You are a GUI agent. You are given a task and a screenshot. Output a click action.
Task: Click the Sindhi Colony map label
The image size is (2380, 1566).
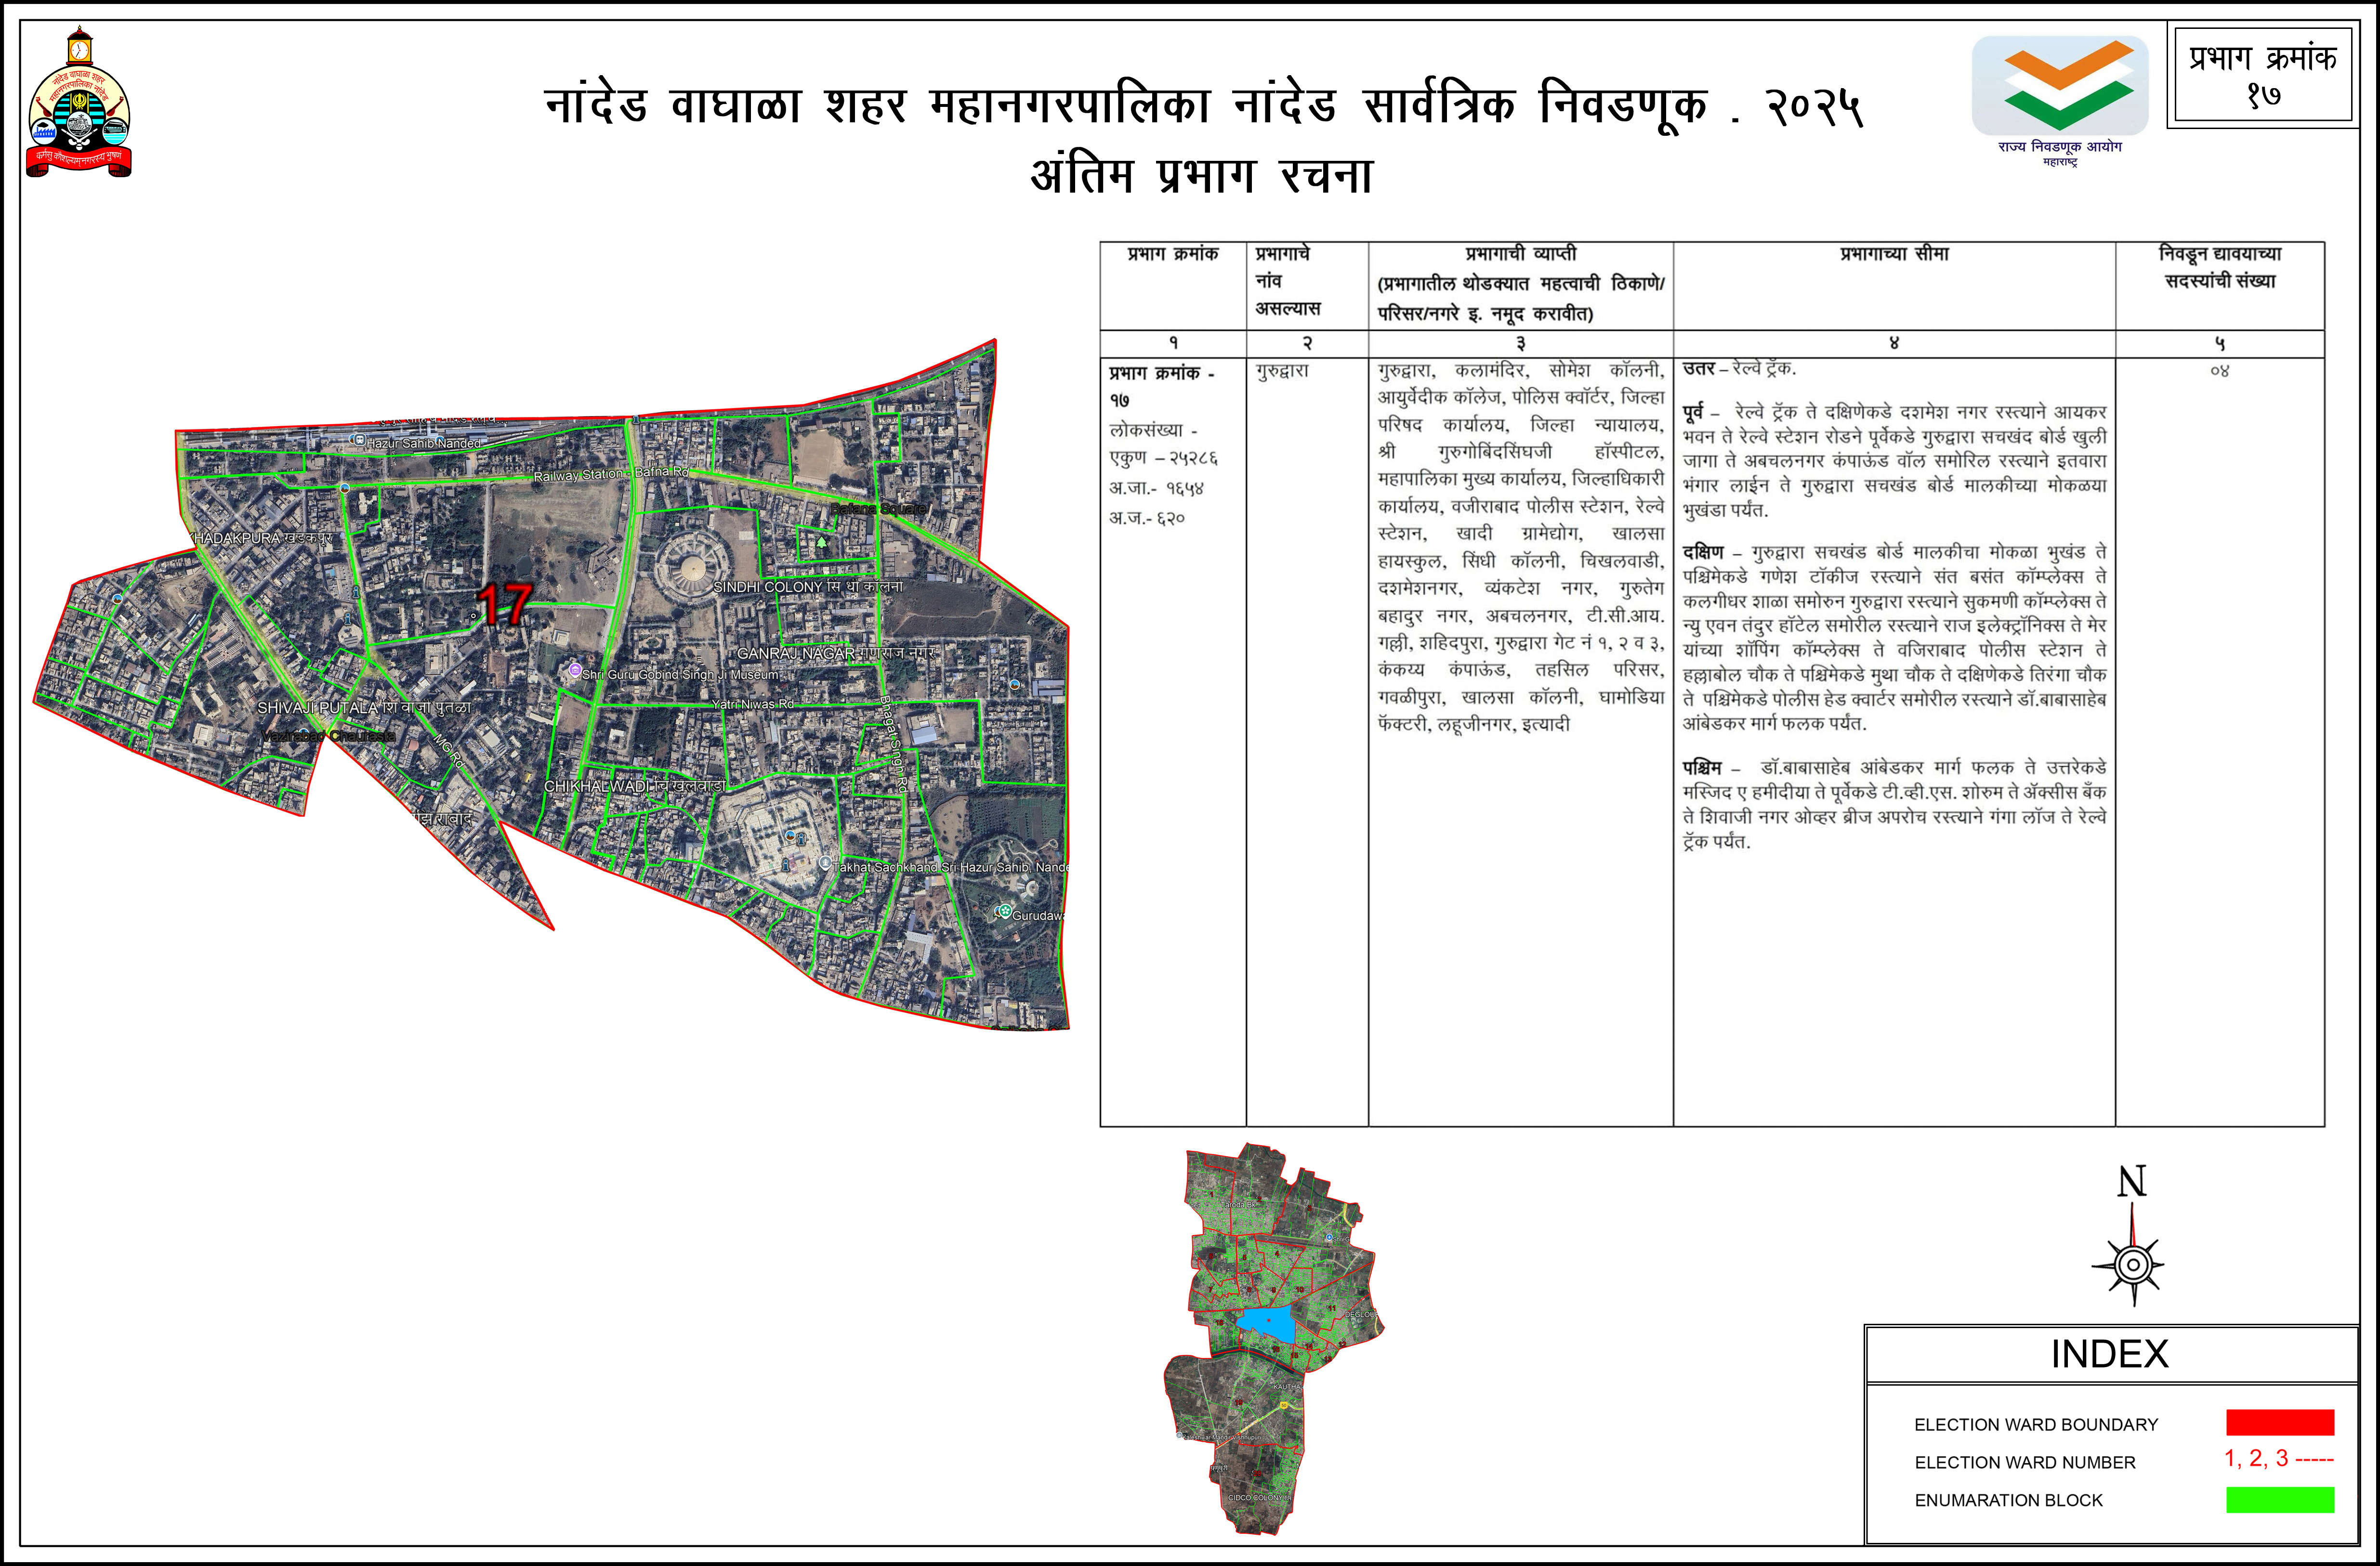click(x=807, y=586)
